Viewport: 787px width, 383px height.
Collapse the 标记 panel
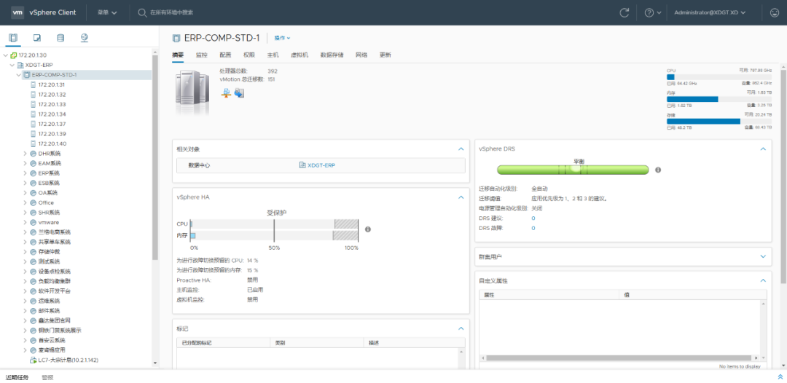[461, 328]
